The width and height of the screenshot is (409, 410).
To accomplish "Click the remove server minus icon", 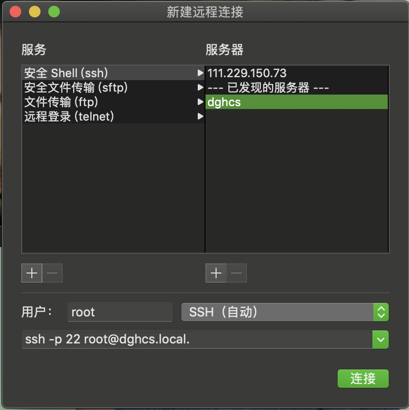I will pyautogui.click(x=236, y=273).
